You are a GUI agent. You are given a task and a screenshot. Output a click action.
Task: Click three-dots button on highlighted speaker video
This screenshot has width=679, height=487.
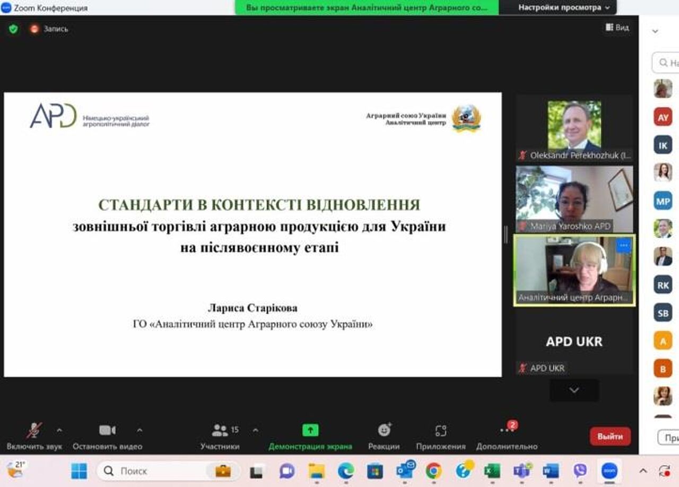point(623,246)
